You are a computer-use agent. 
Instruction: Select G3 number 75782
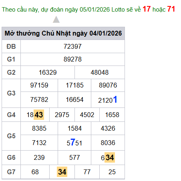(x=39, y=99)
